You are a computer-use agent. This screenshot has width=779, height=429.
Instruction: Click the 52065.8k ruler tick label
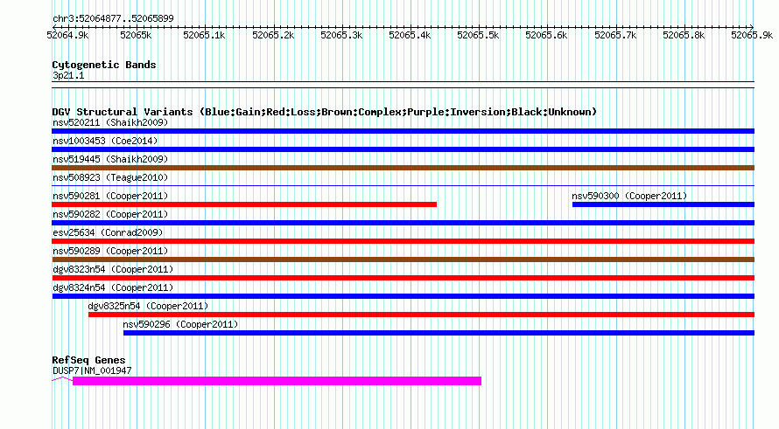684,35
